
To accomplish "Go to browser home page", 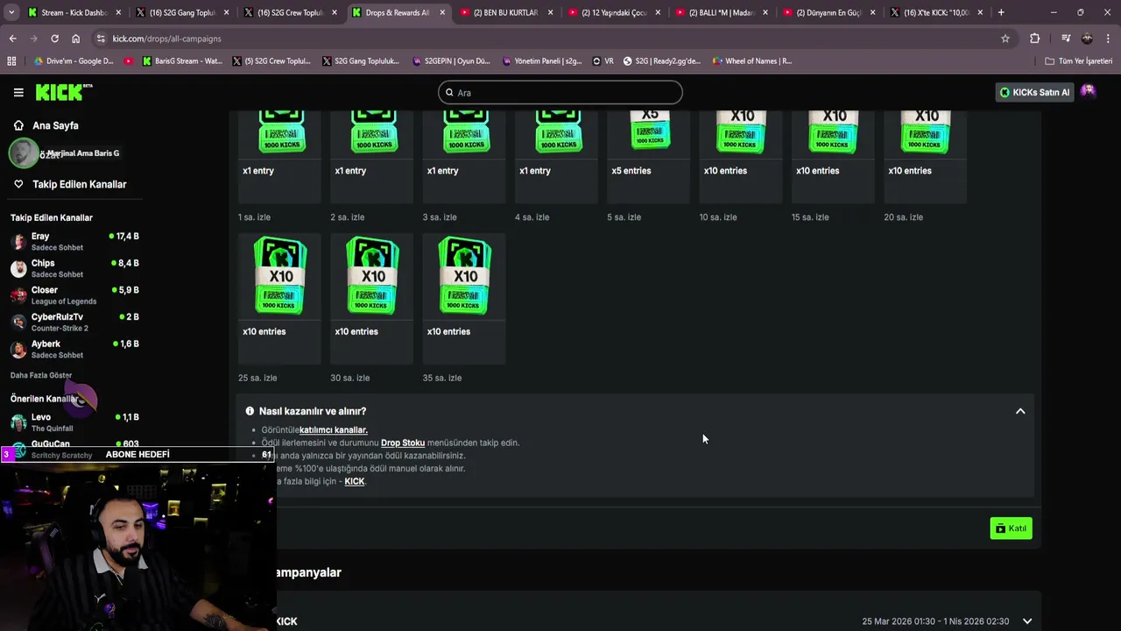I will (x=75, y=39).
